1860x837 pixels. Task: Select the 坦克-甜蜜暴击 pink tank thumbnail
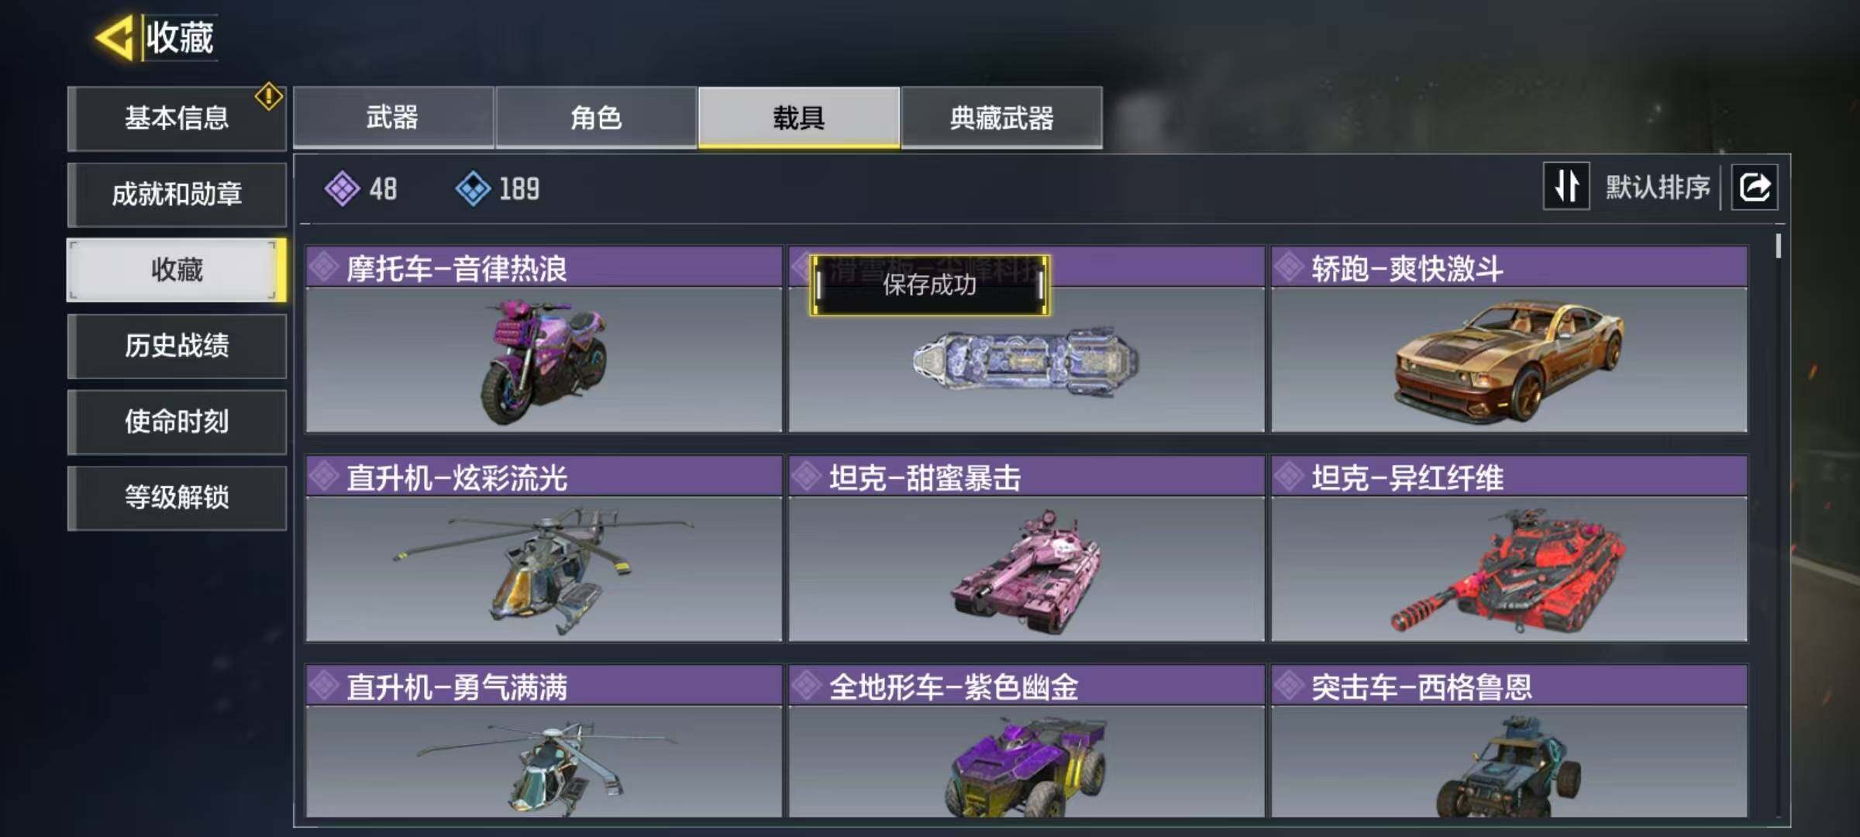tap(1026, 570)
